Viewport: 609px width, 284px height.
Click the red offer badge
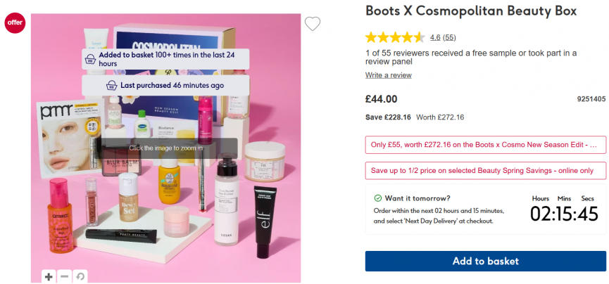point(15,22)
